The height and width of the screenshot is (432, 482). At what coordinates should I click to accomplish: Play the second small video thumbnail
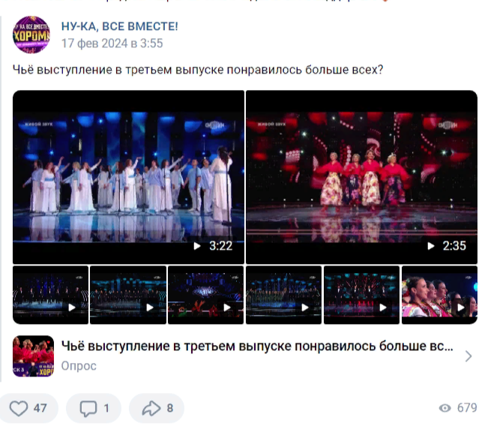pyautogui.click(x=128, y=295)
